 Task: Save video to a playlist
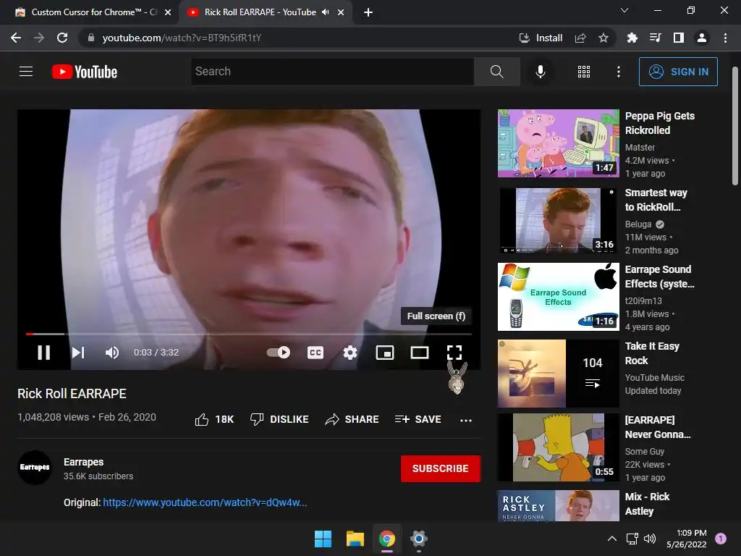pos(418,419)
